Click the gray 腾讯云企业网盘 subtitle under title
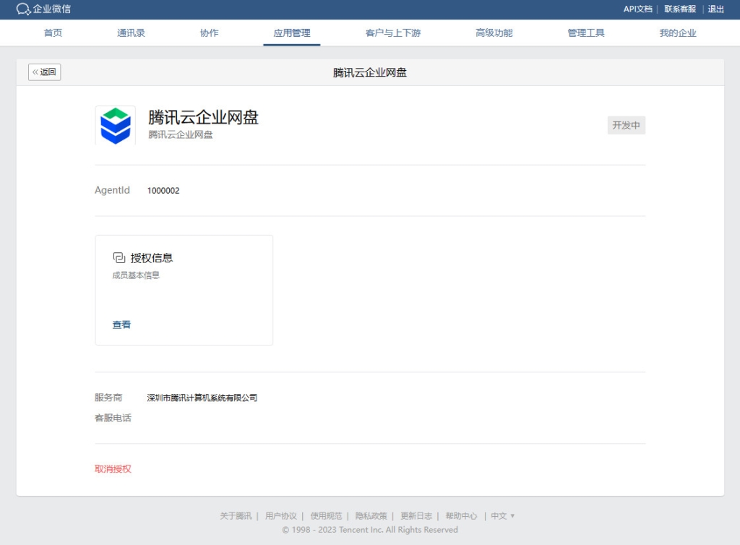Screen dimensions: 740x545 (180, 134)
